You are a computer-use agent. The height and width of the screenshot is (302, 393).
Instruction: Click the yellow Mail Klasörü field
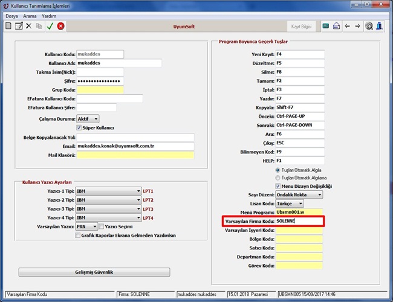135,155
